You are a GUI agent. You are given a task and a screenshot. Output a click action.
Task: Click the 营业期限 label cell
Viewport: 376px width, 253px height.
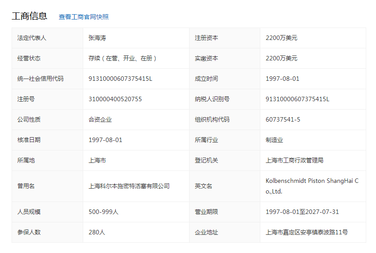(225, 212)
